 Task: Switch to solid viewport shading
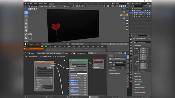tap(122, 6)
